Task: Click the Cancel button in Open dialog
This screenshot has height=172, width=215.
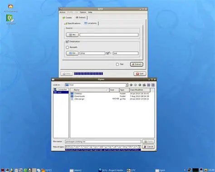Action: tap(148, 147)
